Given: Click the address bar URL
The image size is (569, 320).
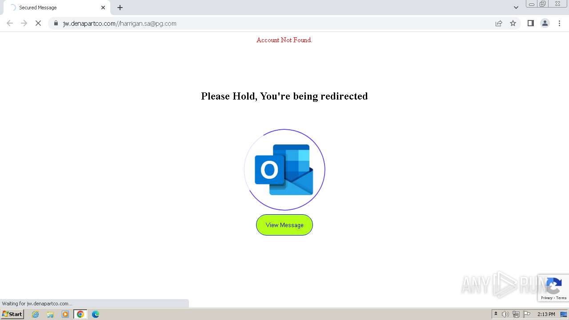Looking at the screenshot, I should pyautogui.click(x=120, y=24).
